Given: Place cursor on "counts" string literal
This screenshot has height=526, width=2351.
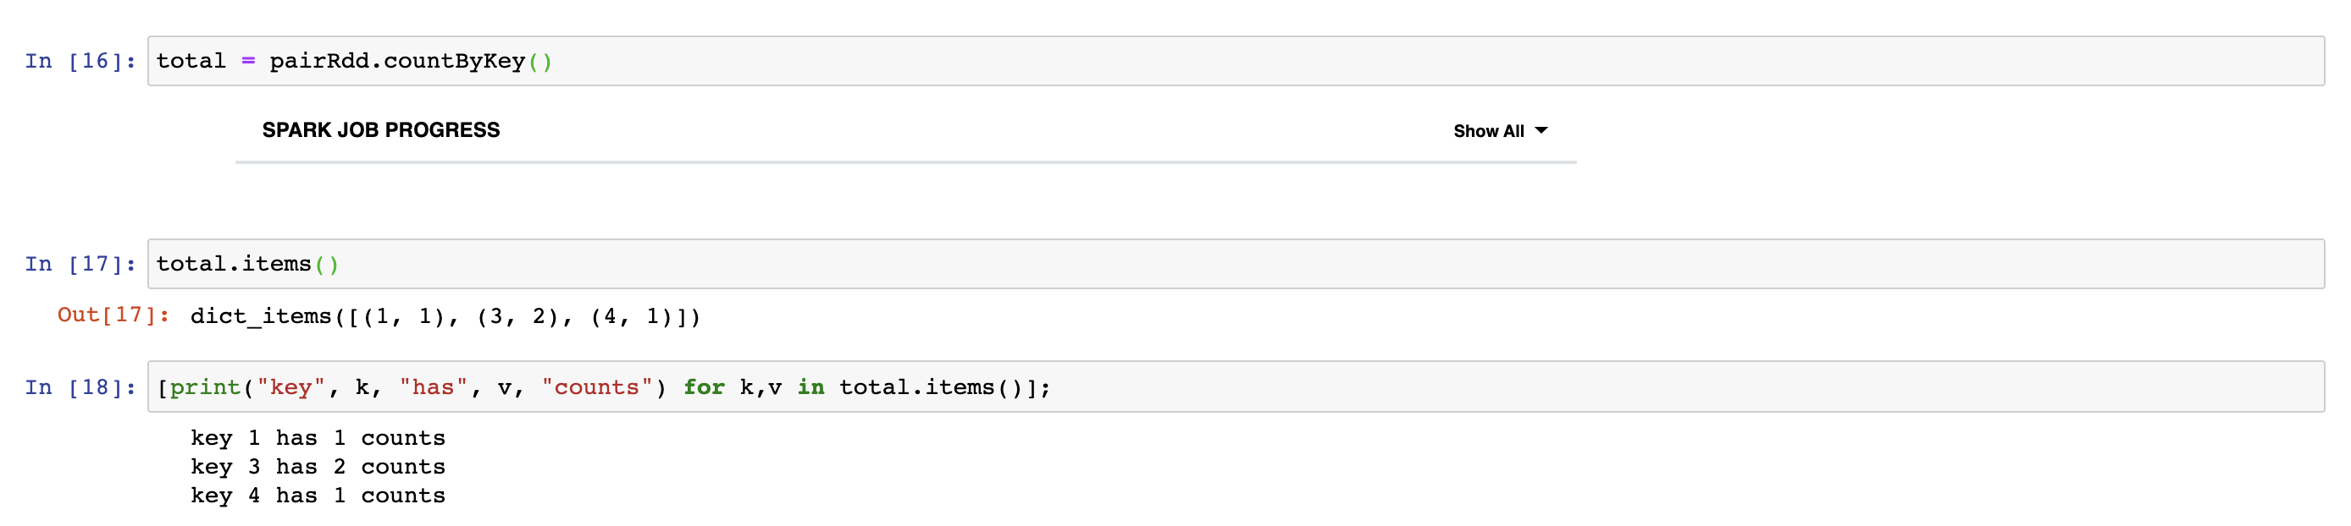Looking at the screenshot, I should point(597,387).
